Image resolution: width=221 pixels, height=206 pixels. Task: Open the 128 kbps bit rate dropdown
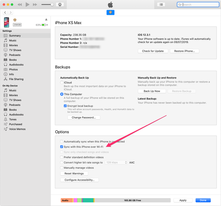coord(116,162)
